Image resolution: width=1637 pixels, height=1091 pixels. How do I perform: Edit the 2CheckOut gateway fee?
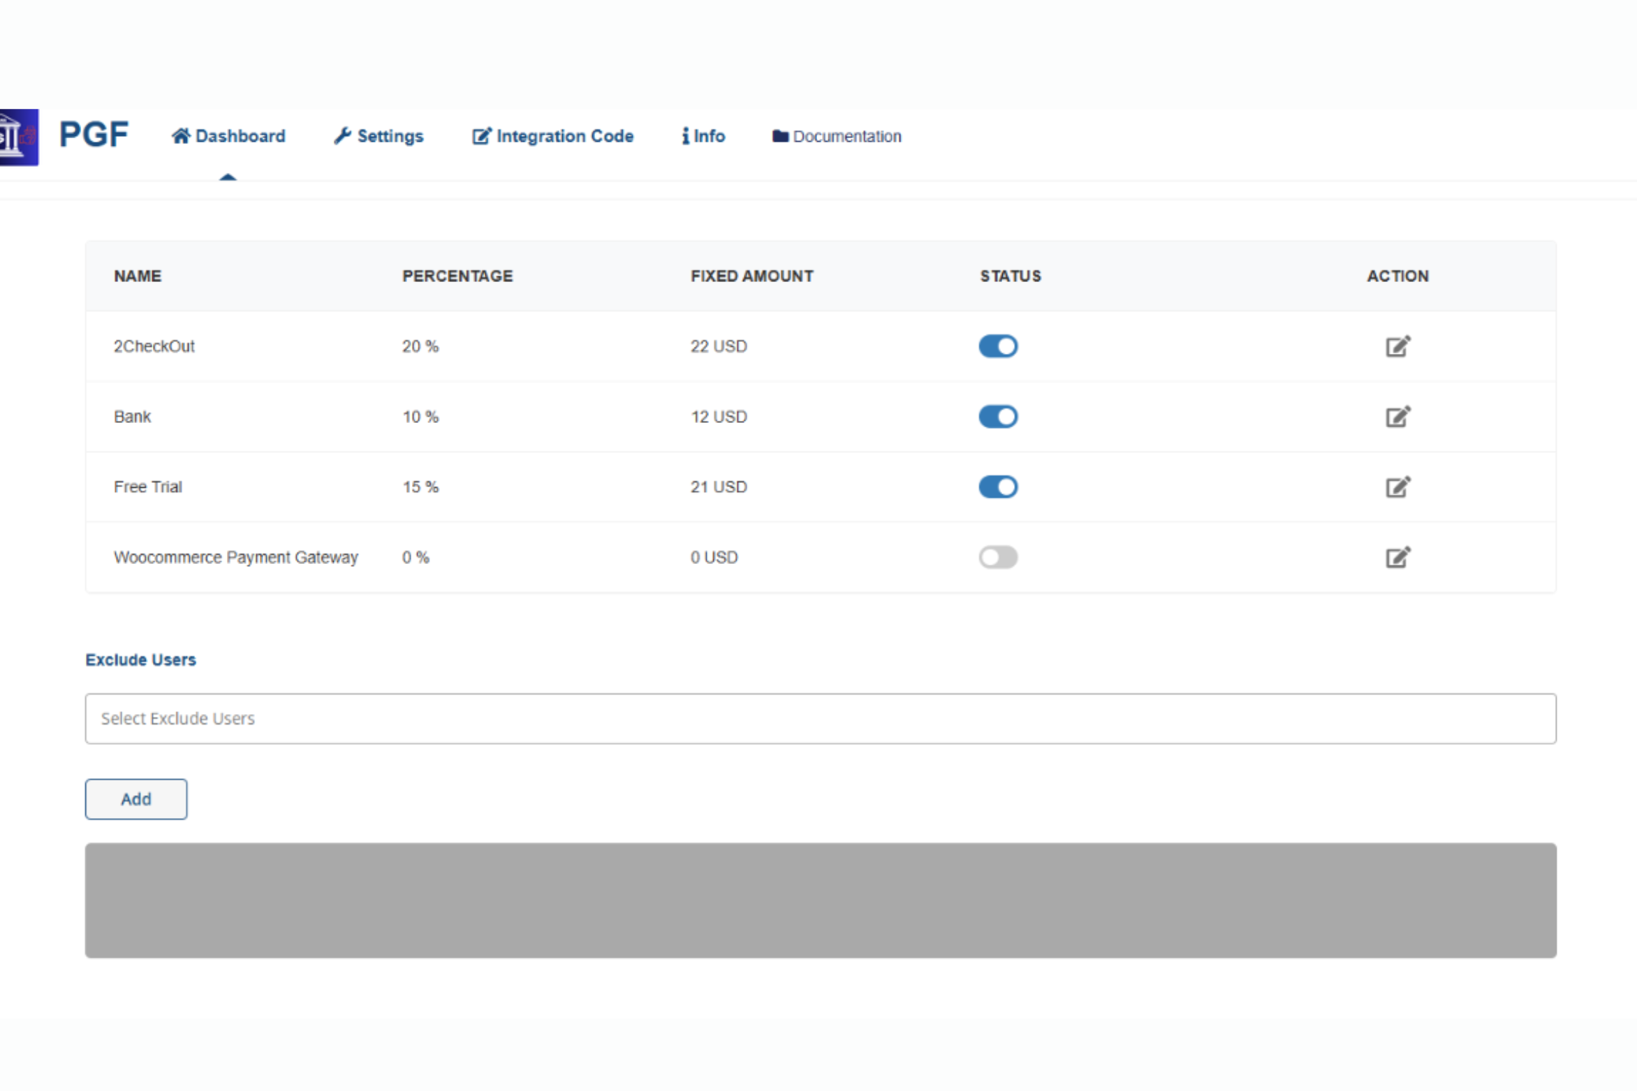click(1397, 346)
